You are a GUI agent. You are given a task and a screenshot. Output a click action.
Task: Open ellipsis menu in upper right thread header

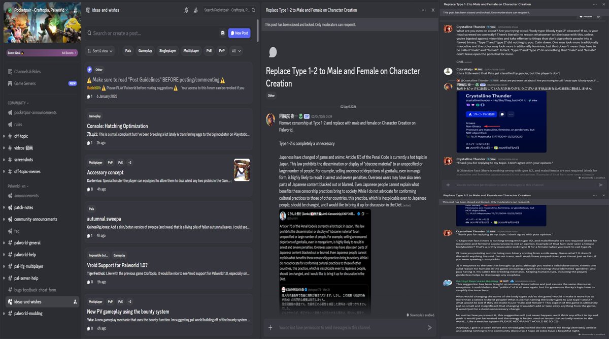point(594,4)
